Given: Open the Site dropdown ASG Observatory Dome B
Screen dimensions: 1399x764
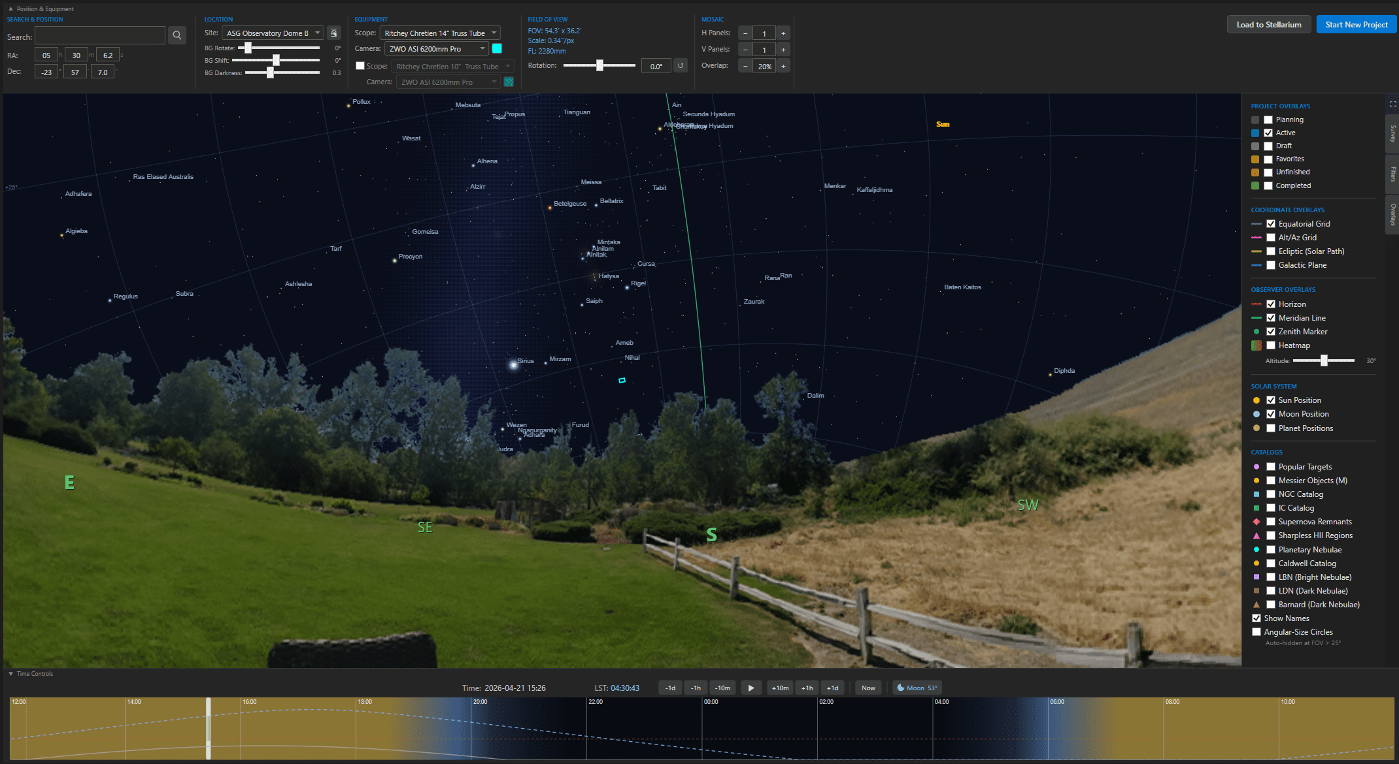Looking at the screenshot, I should pyautogui.click(x=273, y=33).
